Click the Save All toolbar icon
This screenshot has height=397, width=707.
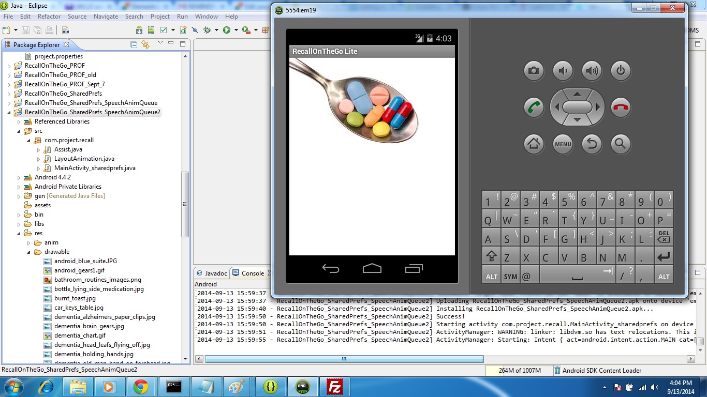coord(37,30)
